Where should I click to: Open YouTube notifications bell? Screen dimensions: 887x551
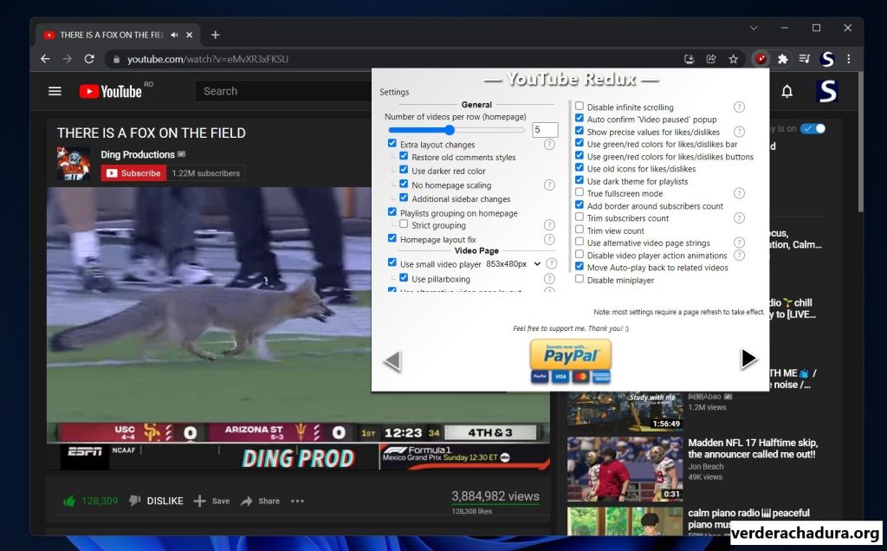787,91
